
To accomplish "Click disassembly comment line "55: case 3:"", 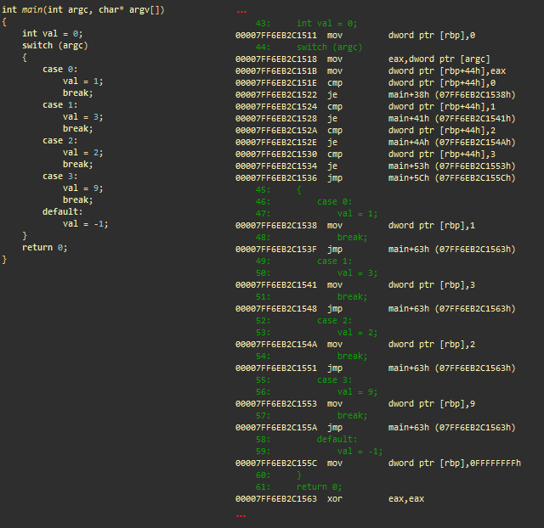I will click(x=304, y=380).
